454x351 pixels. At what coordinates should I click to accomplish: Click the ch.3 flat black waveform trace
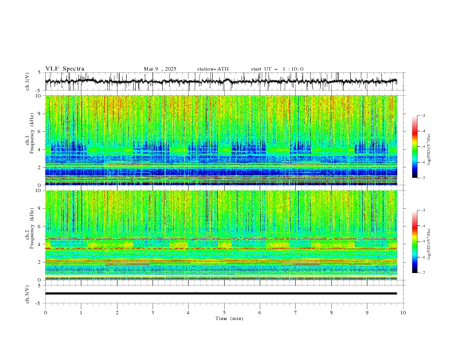(x=221, y=294)
